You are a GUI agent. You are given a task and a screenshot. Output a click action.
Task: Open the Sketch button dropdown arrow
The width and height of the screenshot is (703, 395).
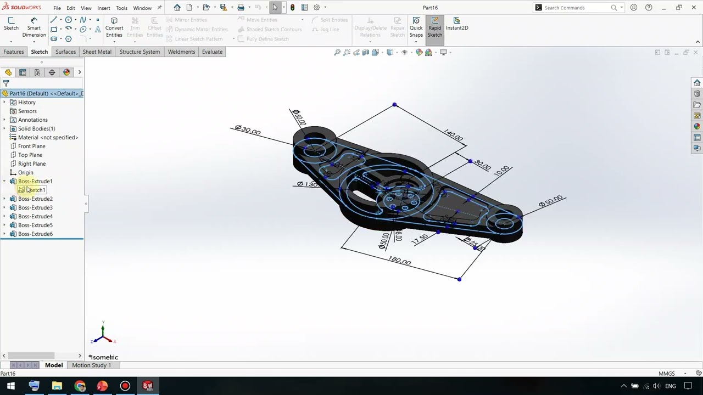point(11,42)
